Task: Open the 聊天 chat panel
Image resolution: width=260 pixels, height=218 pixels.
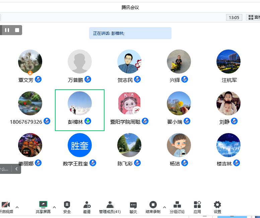Action: (x=133, y=207)
